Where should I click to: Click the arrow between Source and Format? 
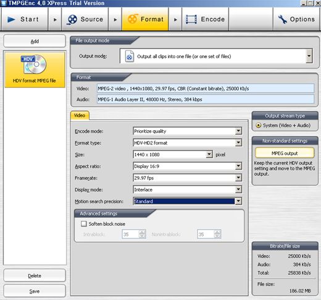click(x=115, y=20)
